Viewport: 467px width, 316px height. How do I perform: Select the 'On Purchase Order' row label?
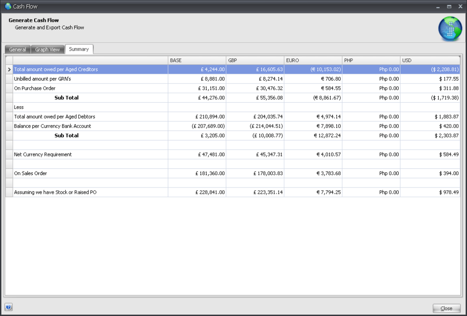[35, 88]
